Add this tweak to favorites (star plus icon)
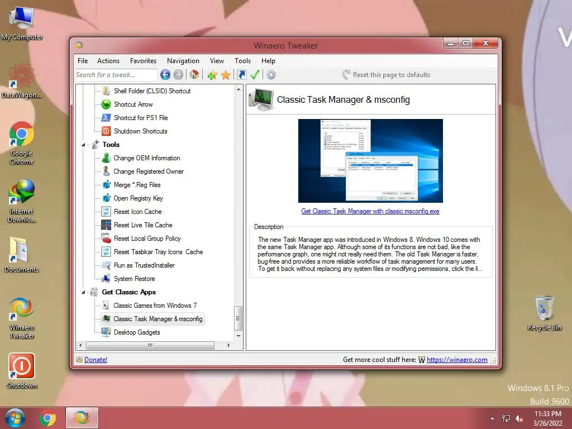 click(212, 75)
